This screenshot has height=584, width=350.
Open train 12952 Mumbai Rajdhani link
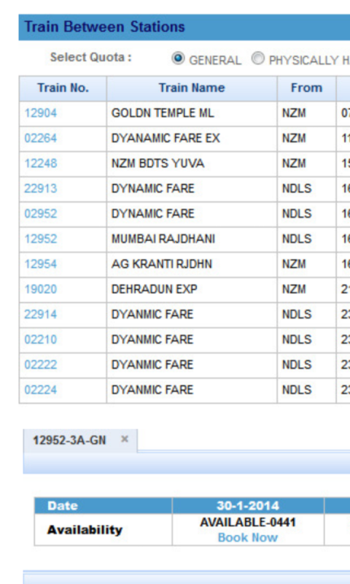(41, 239)
